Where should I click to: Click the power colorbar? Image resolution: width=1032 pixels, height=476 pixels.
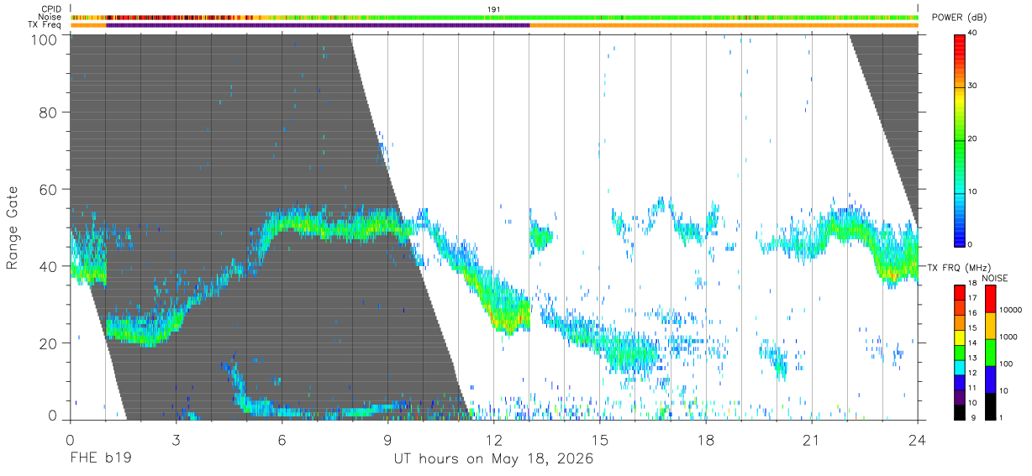[960, 139]
